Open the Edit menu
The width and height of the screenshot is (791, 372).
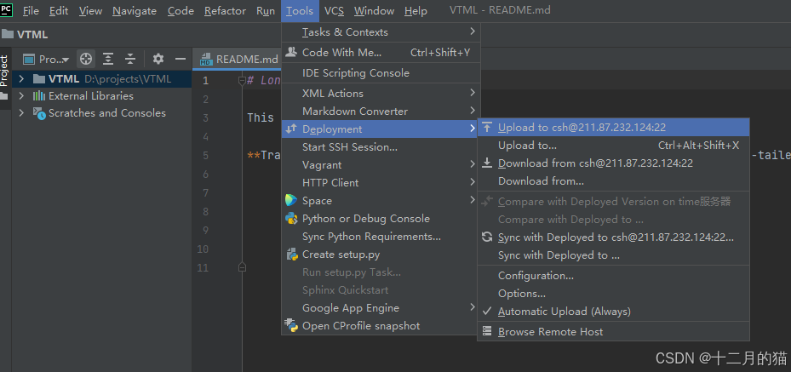59,10
